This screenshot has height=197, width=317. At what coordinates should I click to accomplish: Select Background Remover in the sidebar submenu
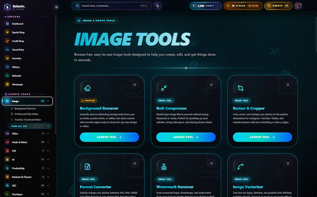pos(25,109)
